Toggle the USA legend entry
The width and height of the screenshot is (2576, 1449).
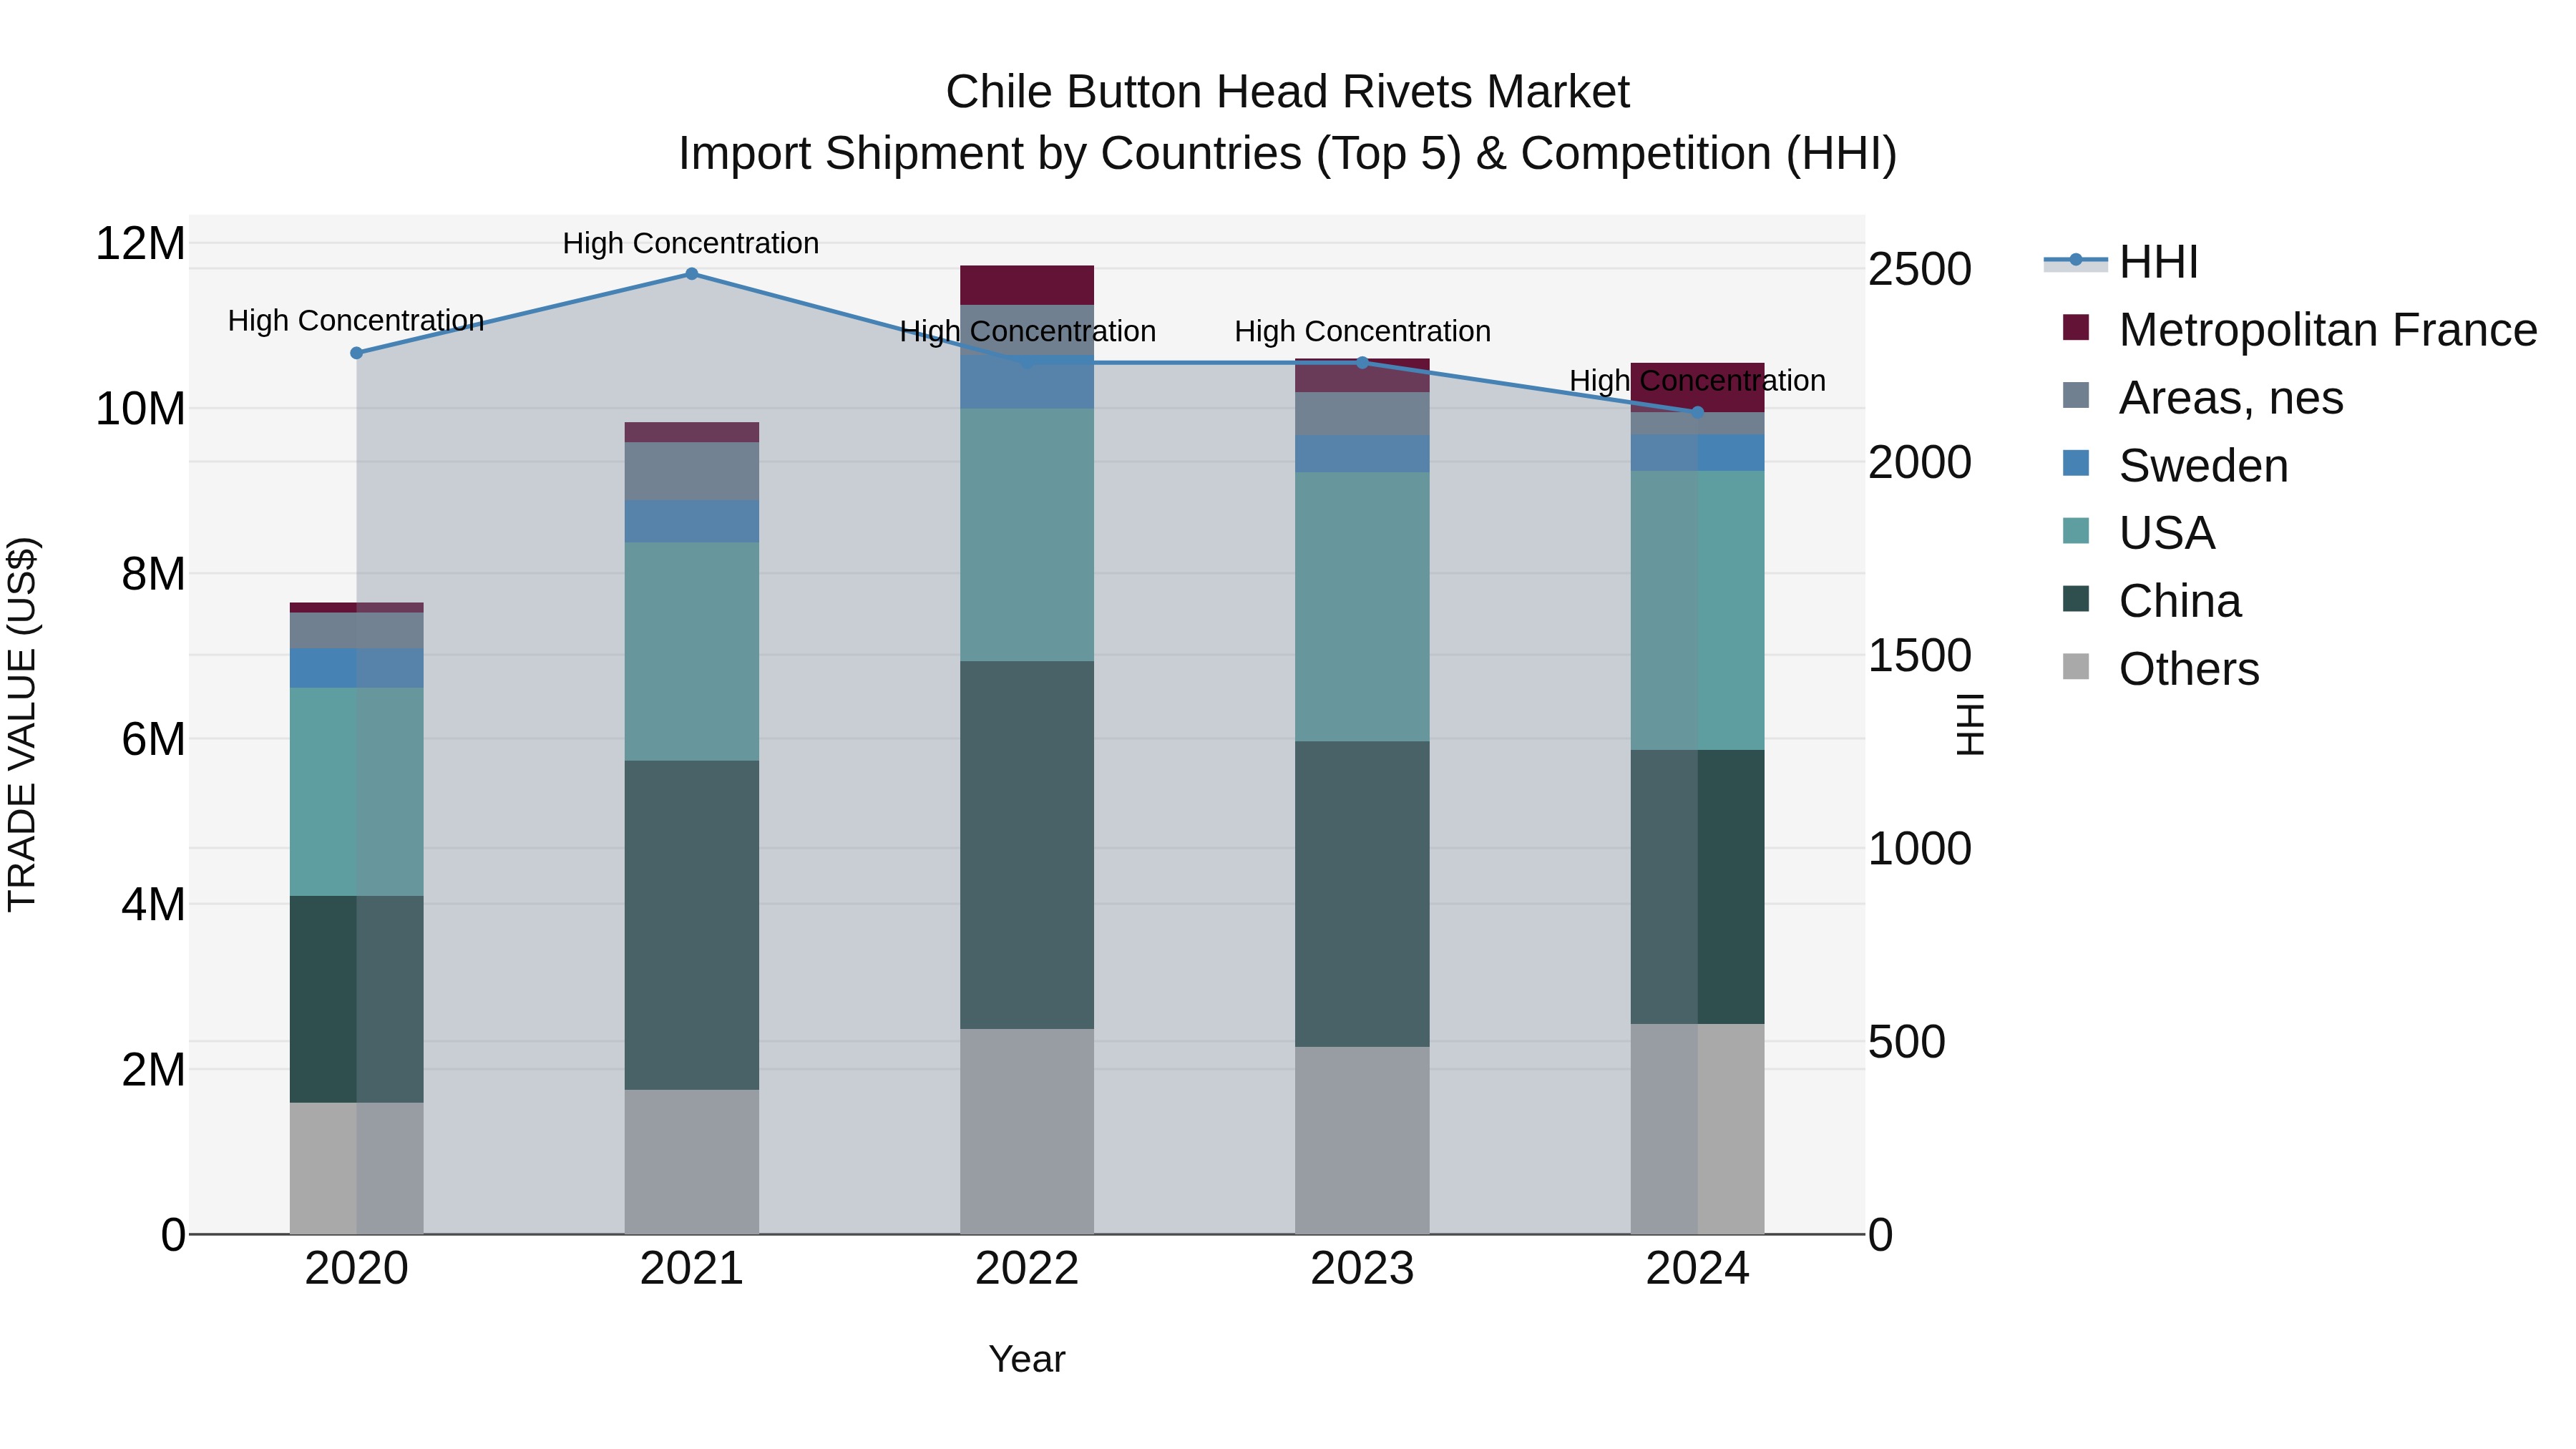[2139, 533]
